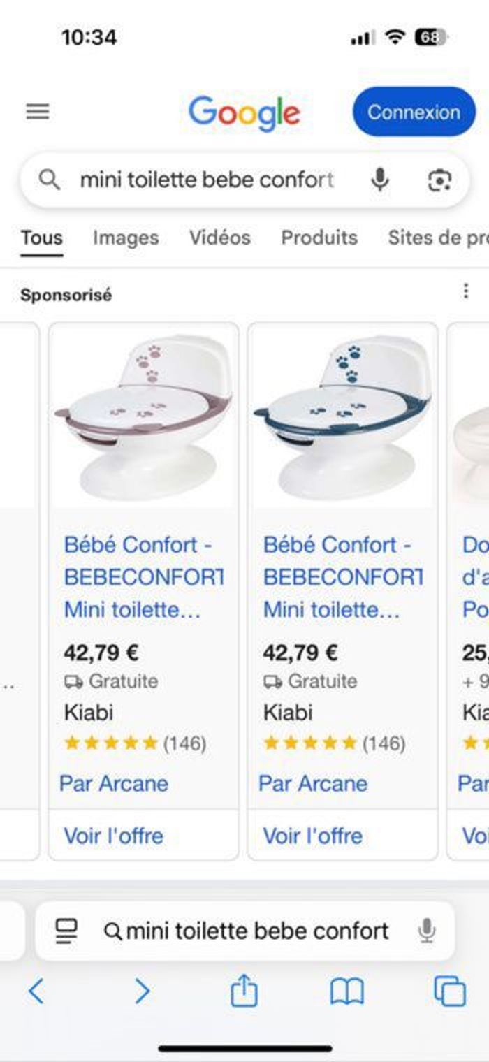489x1062 pixels.
Task: Open the Produits tab
Action: tap(319, 238)
